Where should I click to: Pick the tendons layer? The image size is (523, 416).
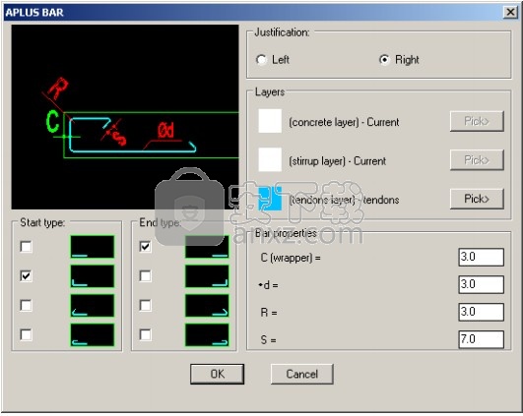477,199
